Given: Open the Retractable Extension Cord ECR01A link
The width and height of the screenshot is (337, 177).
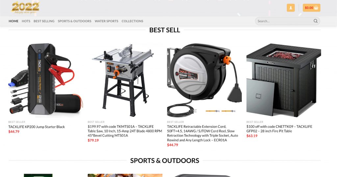Looking at the screenshot, I should pyautogui.click(x=202, y=133).
